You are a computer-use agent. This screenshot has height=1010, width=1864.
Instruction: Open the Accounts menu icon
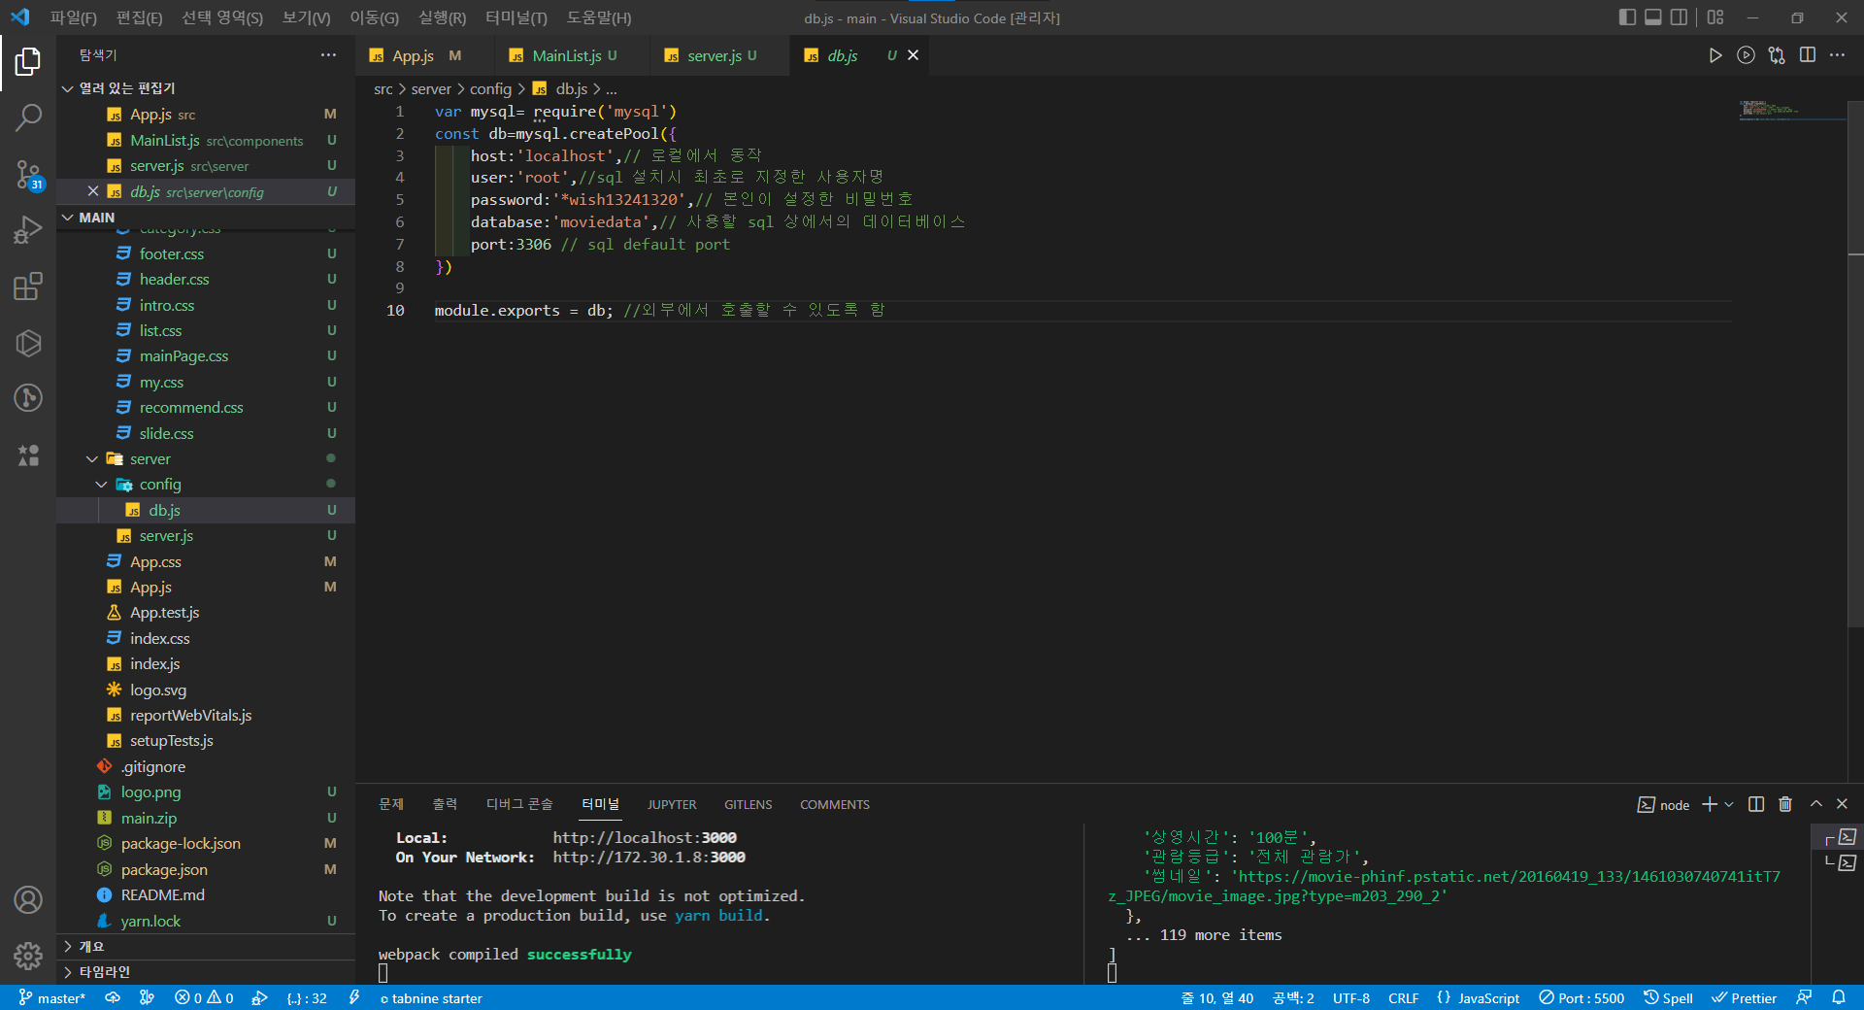pos(28,900)
